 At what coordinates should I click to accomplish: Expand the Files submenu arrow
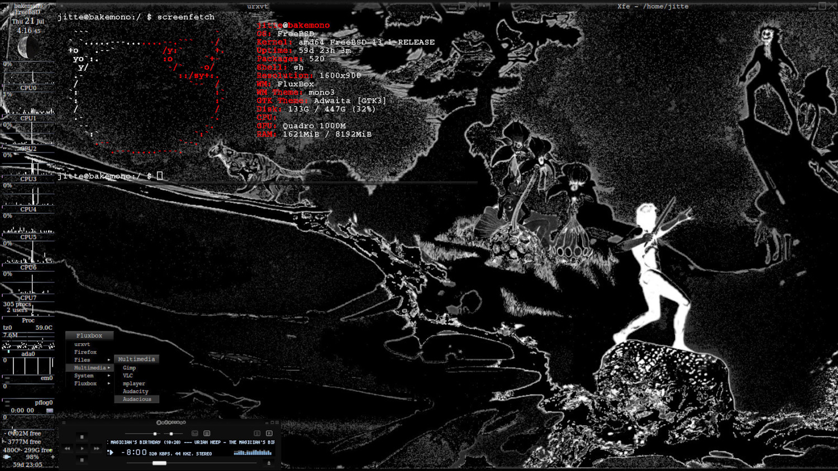point(109,360)
